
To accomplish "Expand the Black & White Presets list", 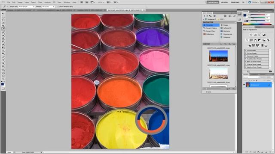I will 245,62.
